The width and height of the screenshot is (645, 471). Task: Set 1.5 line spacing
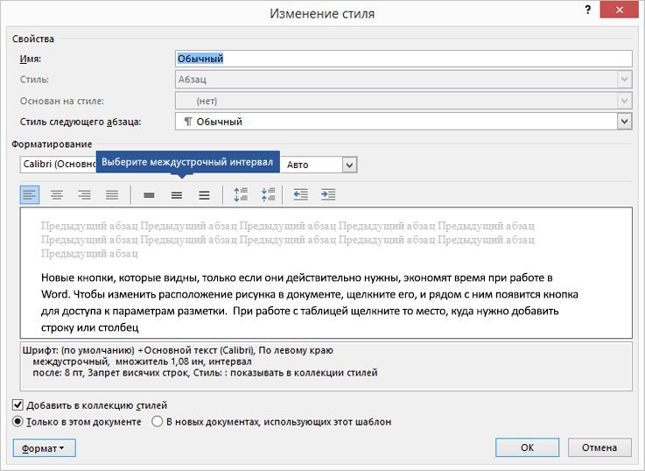coord(177,195)
